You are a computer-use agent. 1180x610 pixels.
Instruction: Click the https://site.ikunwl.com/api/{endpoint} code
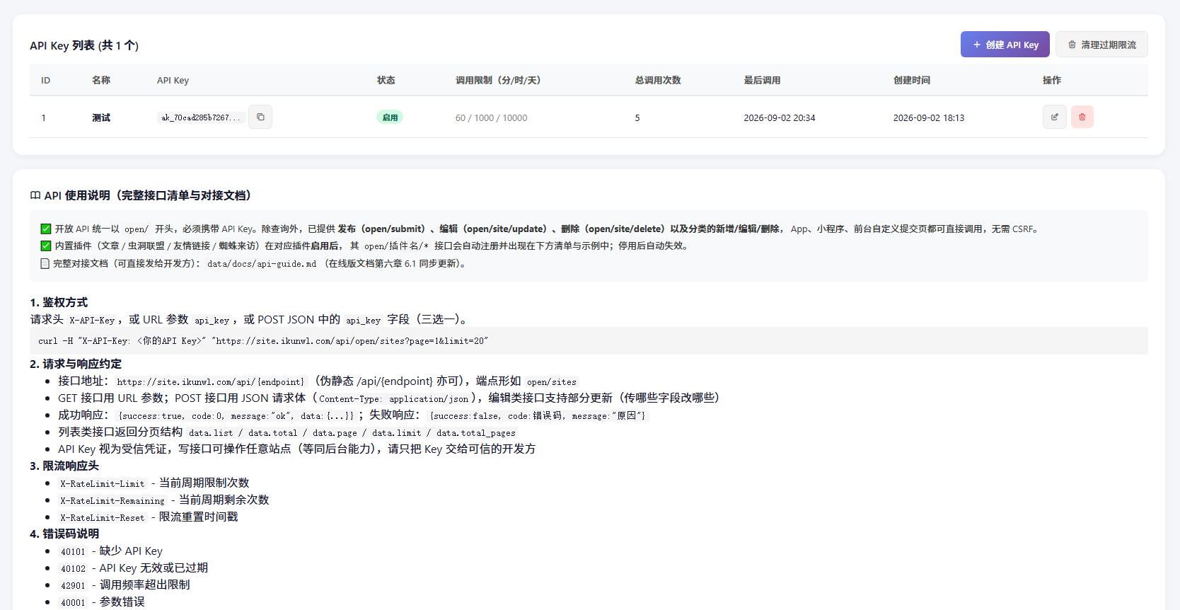210,381
